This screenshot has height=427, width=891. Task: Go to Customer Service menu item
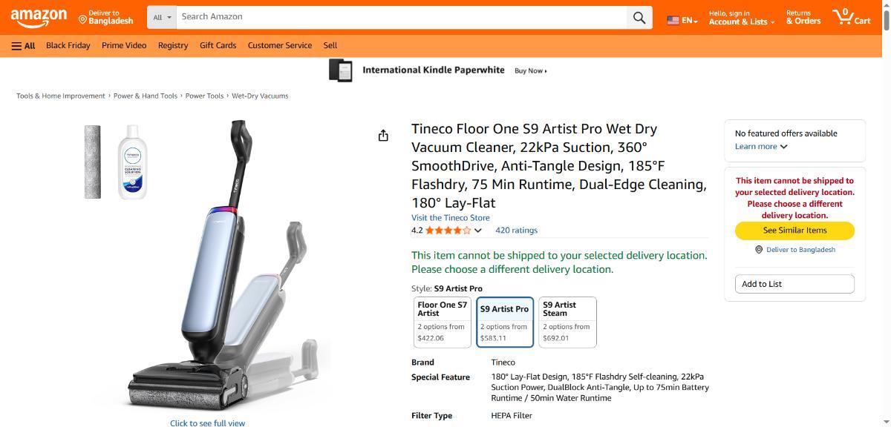pos(279,46)
